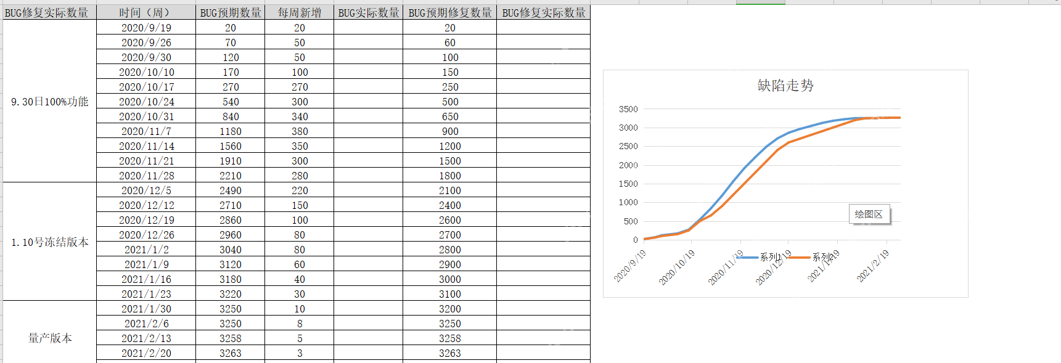Click the date cell 2020/10/31

pos(146,116)
